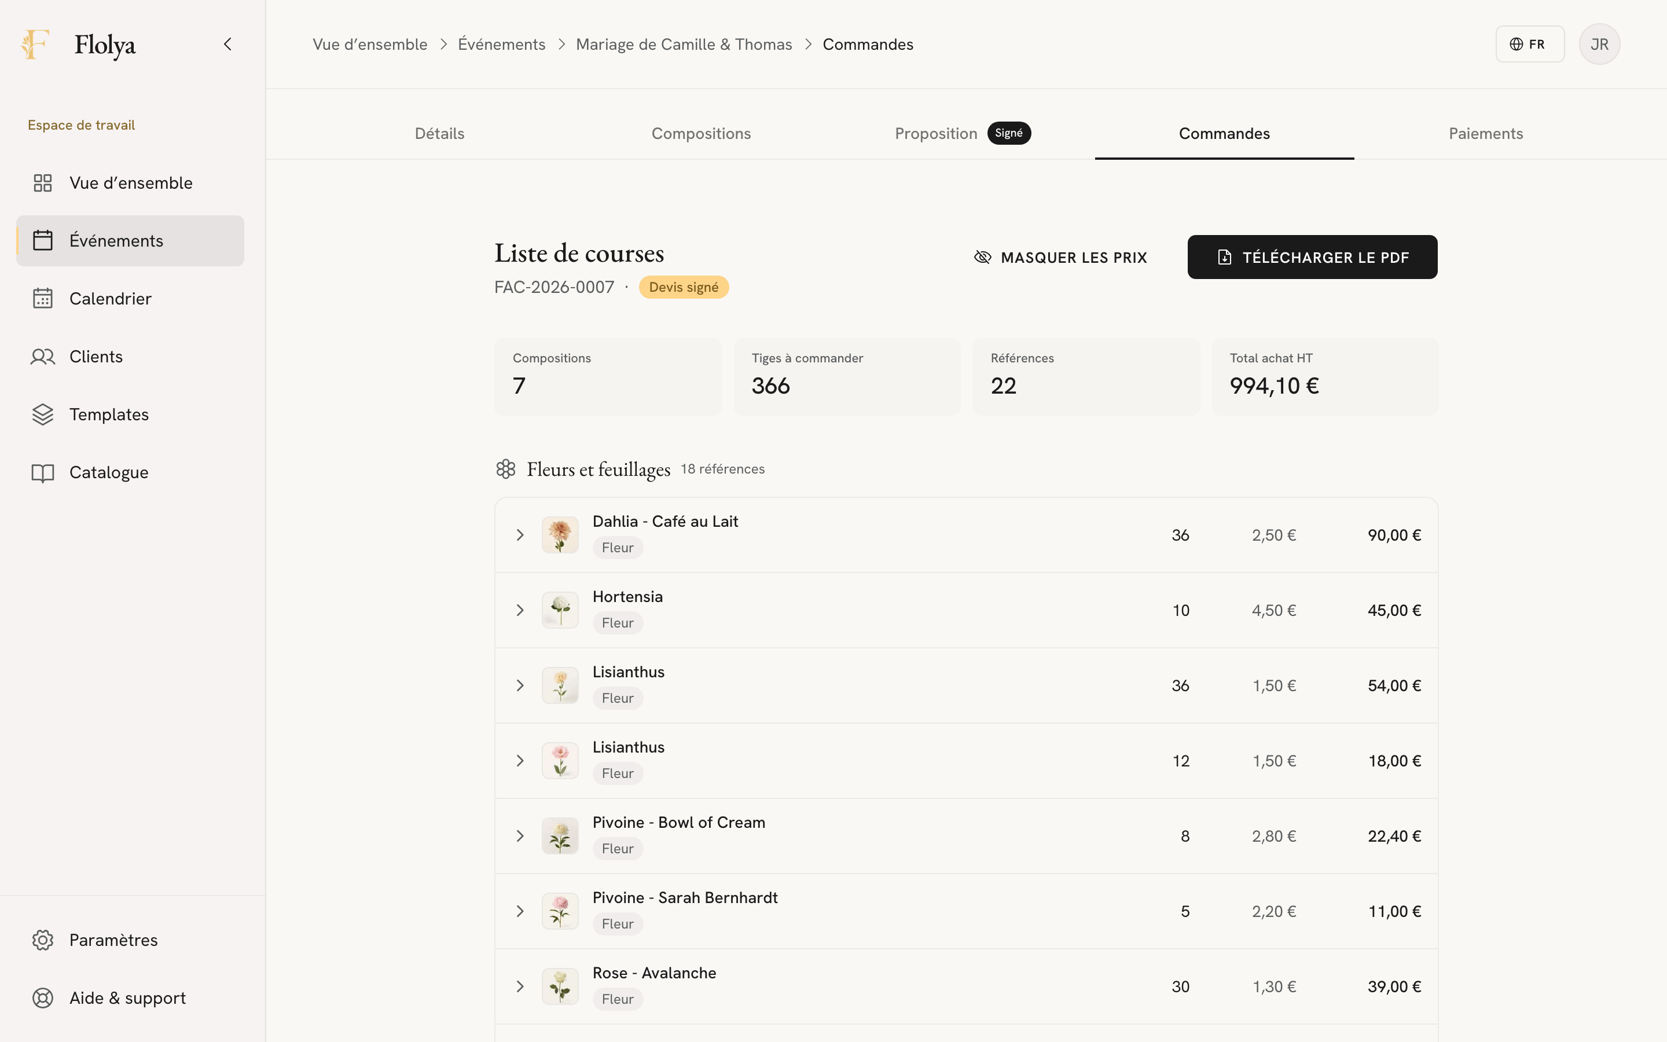
Task: Click the Tiges à commander 366 card
Action: click(x=847, y=376)
